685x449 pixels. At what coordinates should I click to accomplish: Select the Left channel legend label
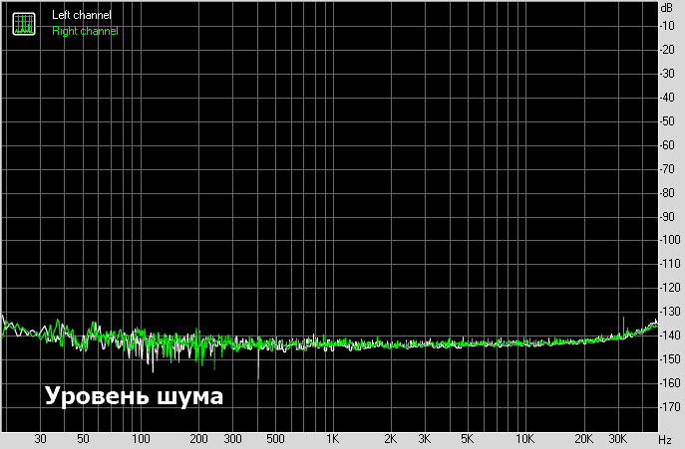coord(82,16)
